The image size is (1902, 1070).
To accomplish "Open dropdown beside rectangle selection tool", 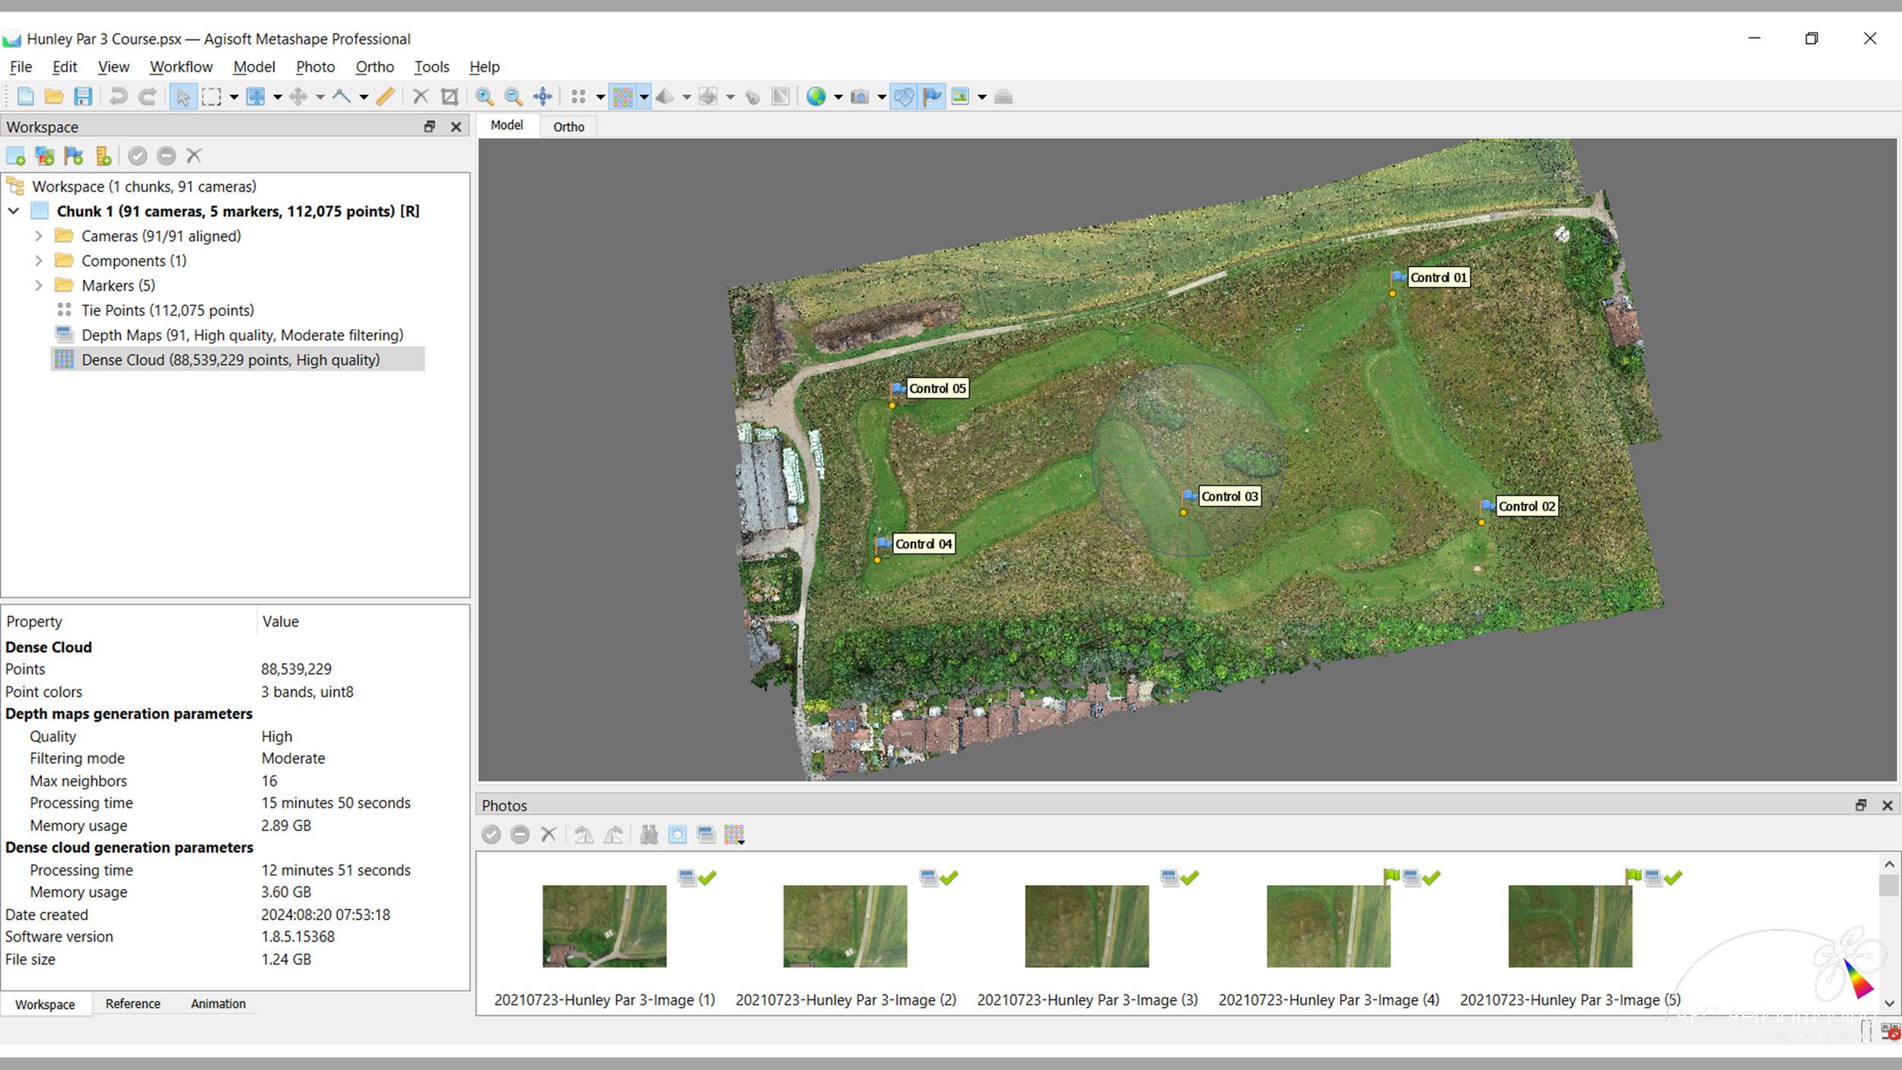I will click(x=234, y=97).
